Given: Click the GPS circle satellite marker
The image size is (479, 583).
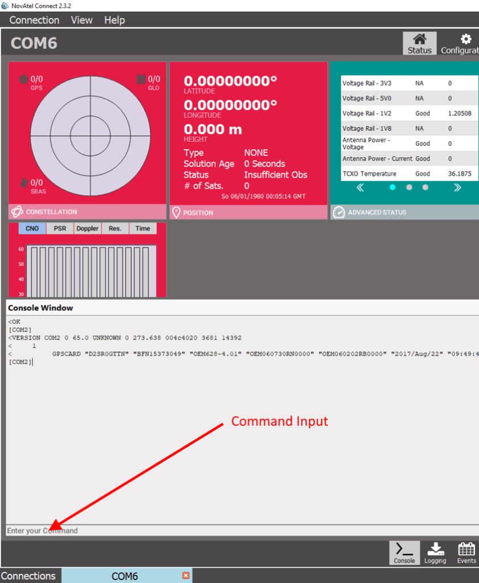Looking at the screenshot, I should [x=24, y=79].
